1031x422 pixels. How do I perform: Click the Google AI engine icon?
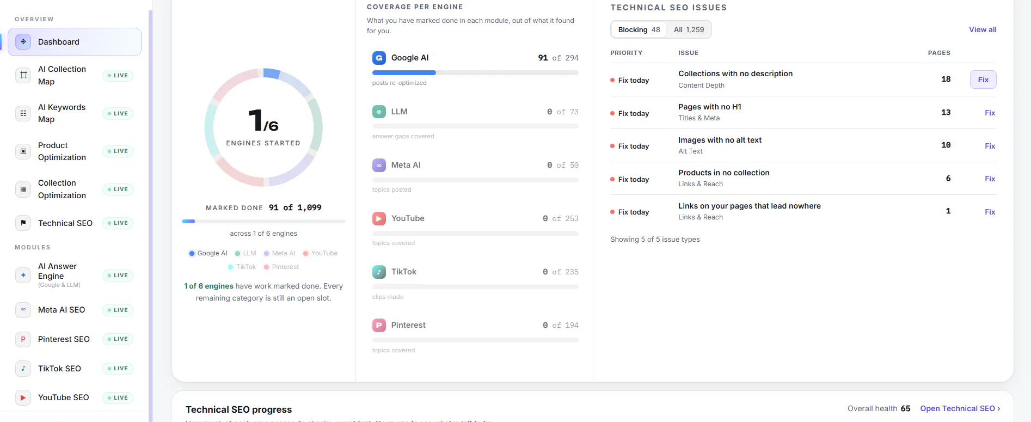pyautogui.click(x=379, y=58)
